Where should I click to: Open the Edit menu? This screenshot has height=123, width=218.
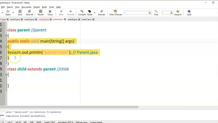(3, 7)
